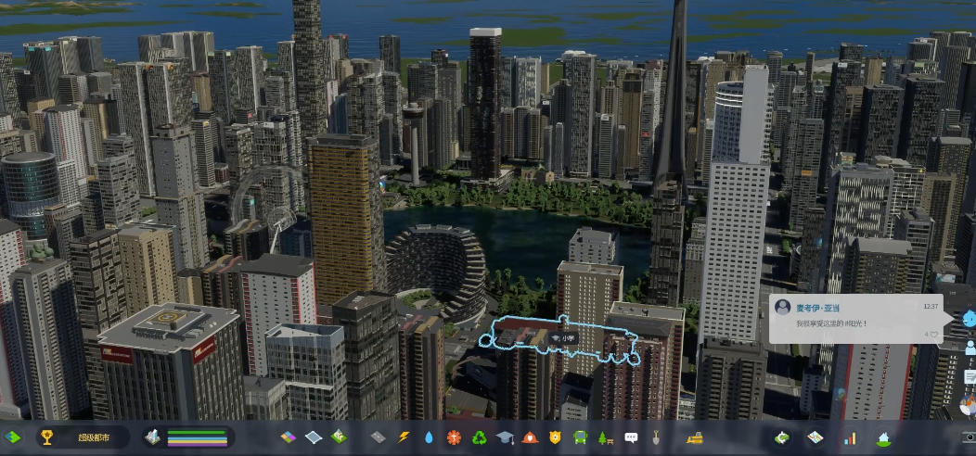Open the Public transport bus menu
The height and width of the screenshot is (456, 976).
(x=580, y=437)
